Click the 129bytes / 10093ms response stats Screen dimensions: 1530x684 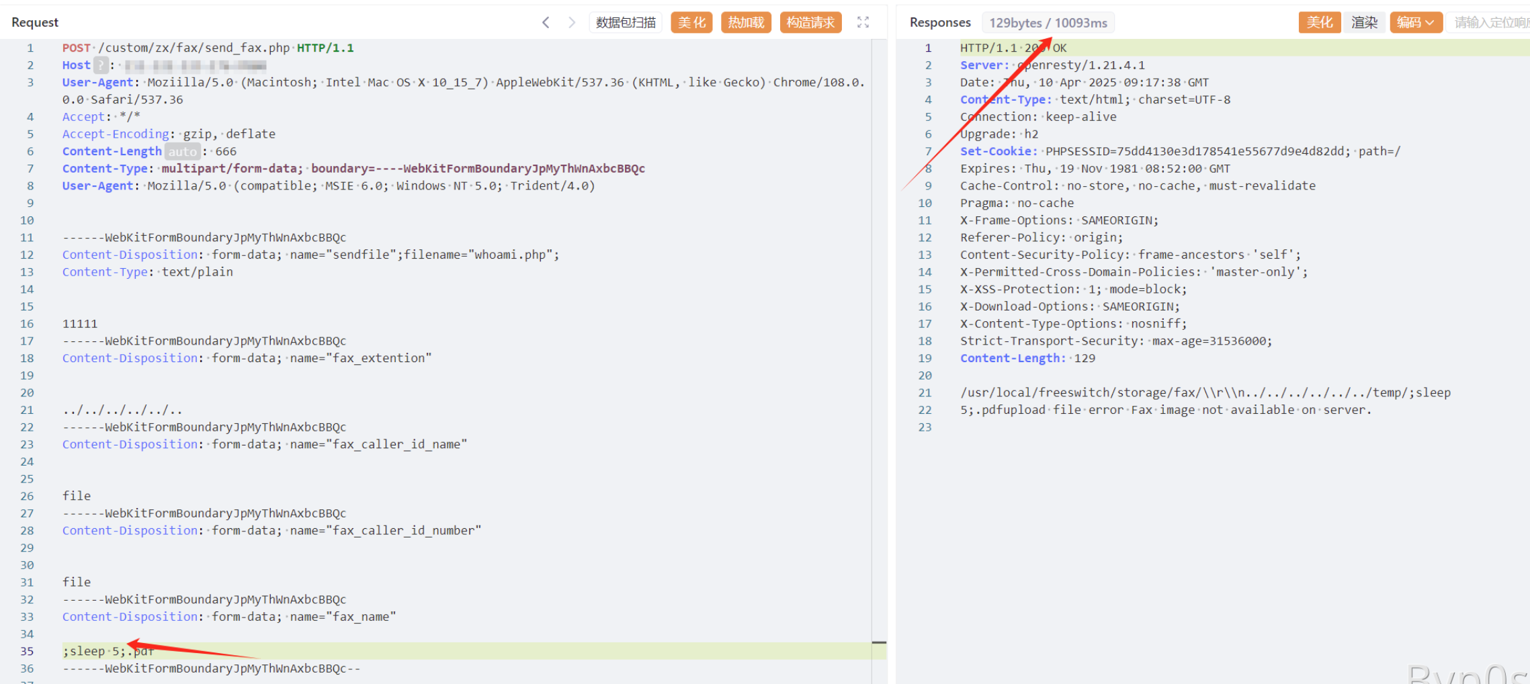pos(1048,23)
